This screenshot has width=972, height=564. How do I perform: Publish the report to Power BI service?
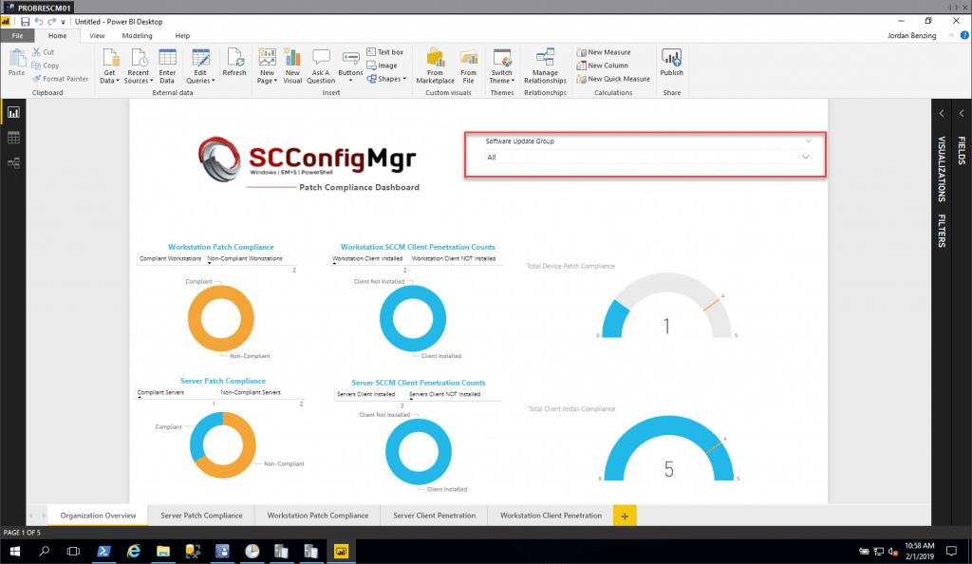click(671, 66)
